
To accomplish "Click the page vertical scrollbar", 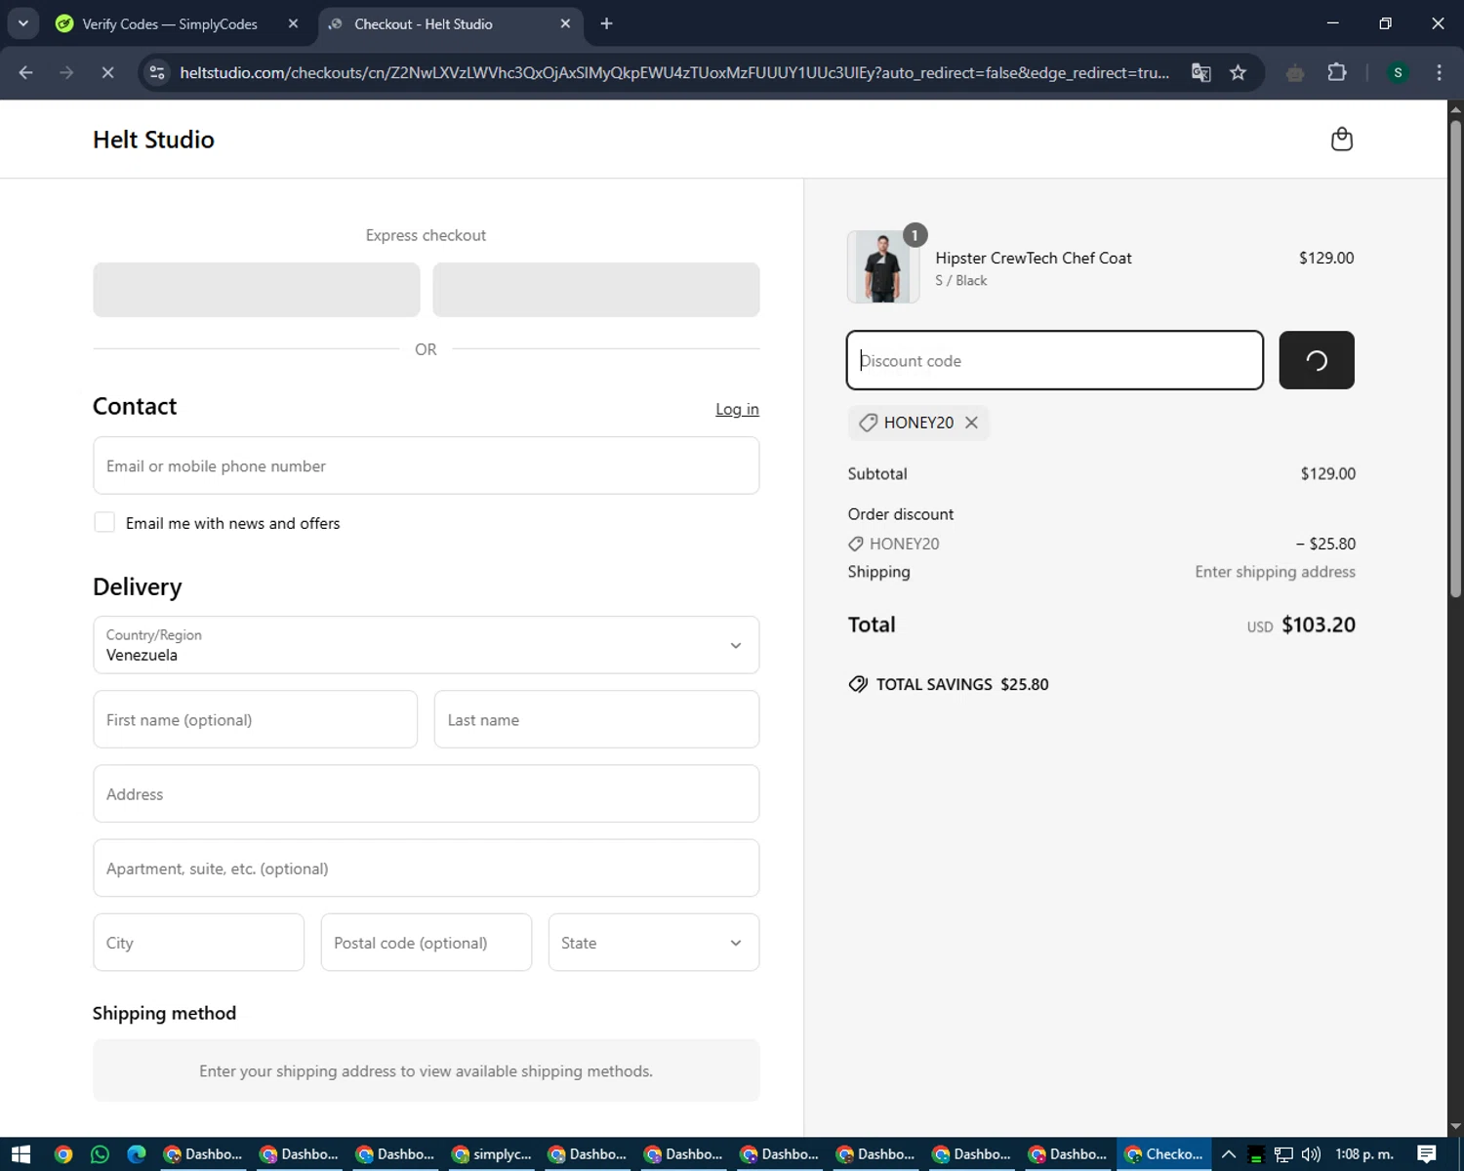I will (x=1455, y=359).
